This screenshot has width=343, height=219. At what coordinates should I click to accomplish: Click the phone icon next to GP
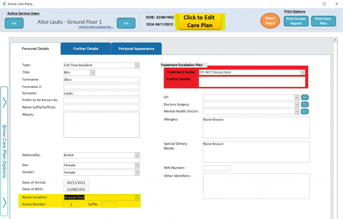[x=304, y=97]
